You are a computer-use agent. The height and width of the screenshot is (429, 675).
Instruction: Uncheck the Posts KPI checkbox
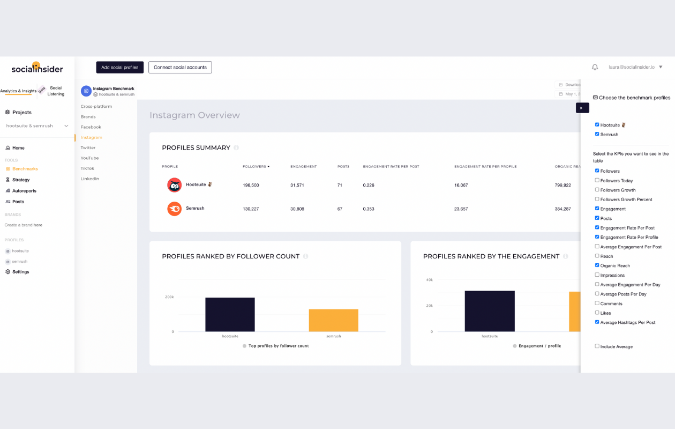pyautogui.click(x=597, y=218)
